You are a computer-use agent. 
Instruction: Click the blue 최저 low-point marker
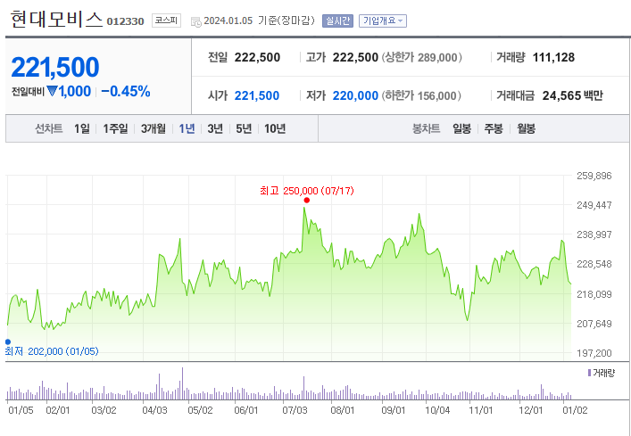point(8,342)
